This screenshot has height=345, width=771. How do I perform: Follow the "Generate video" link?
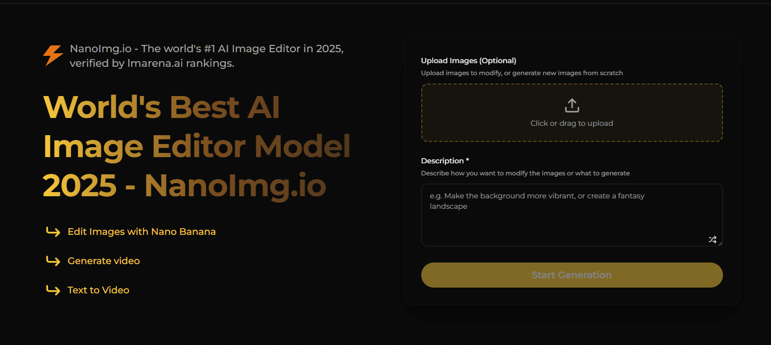pyautogui.click(x=103, y=260)
